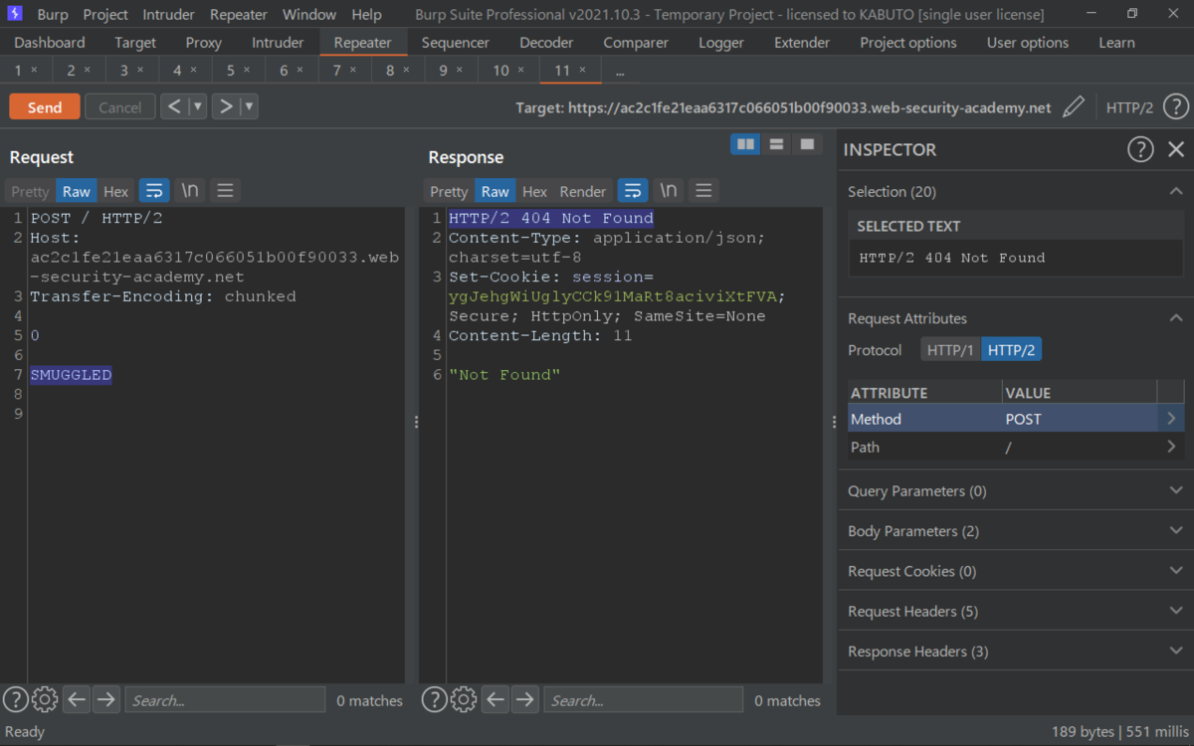Go to next request search match
The height and width of the screenshot is (746, 1194).
pos(105,699)
